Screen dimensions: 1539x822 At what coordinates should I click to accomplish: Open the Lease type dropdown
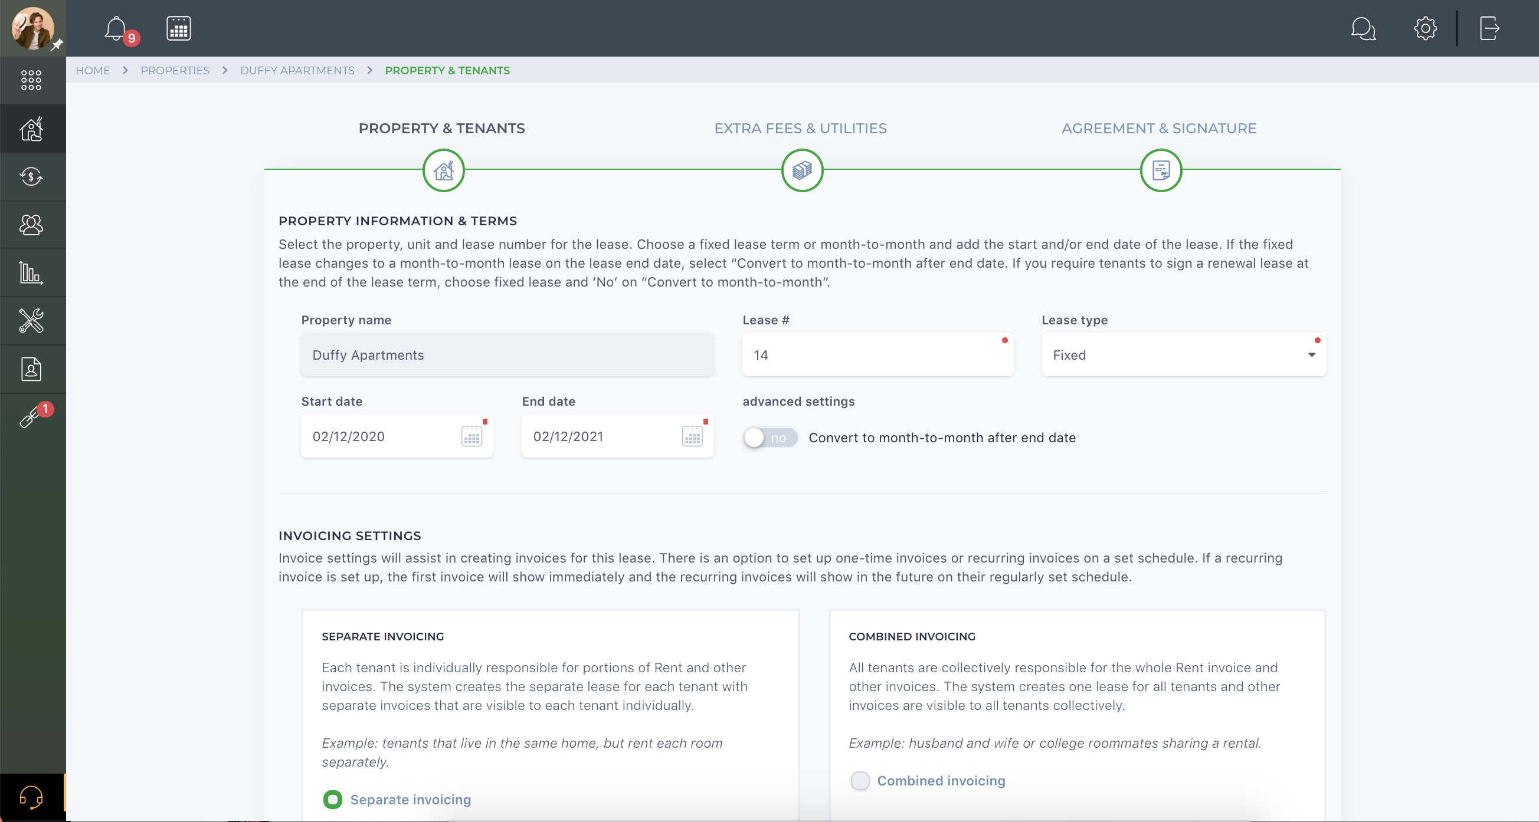1183,354
